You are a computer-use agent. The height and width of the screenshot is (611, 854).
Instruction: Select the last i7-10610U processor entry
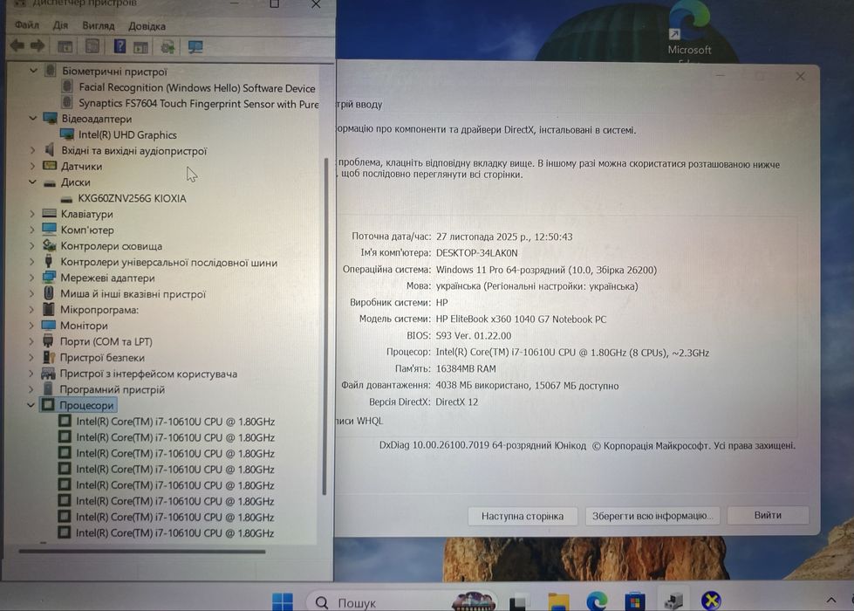point(174,532)
